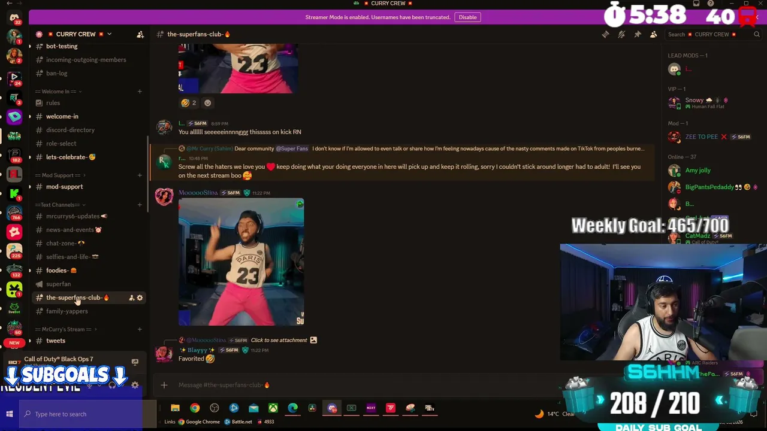Open MoooooStina's username profile

click(x=198, y=193)
